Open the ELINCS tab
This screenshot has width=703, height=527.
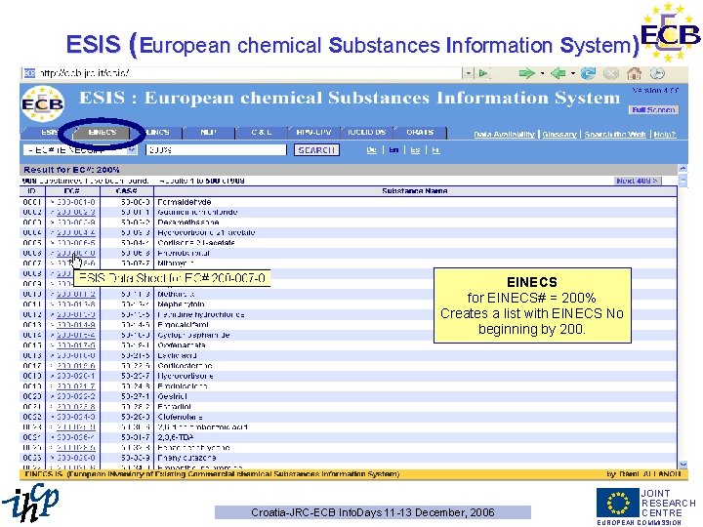click(x=158, y=132)
